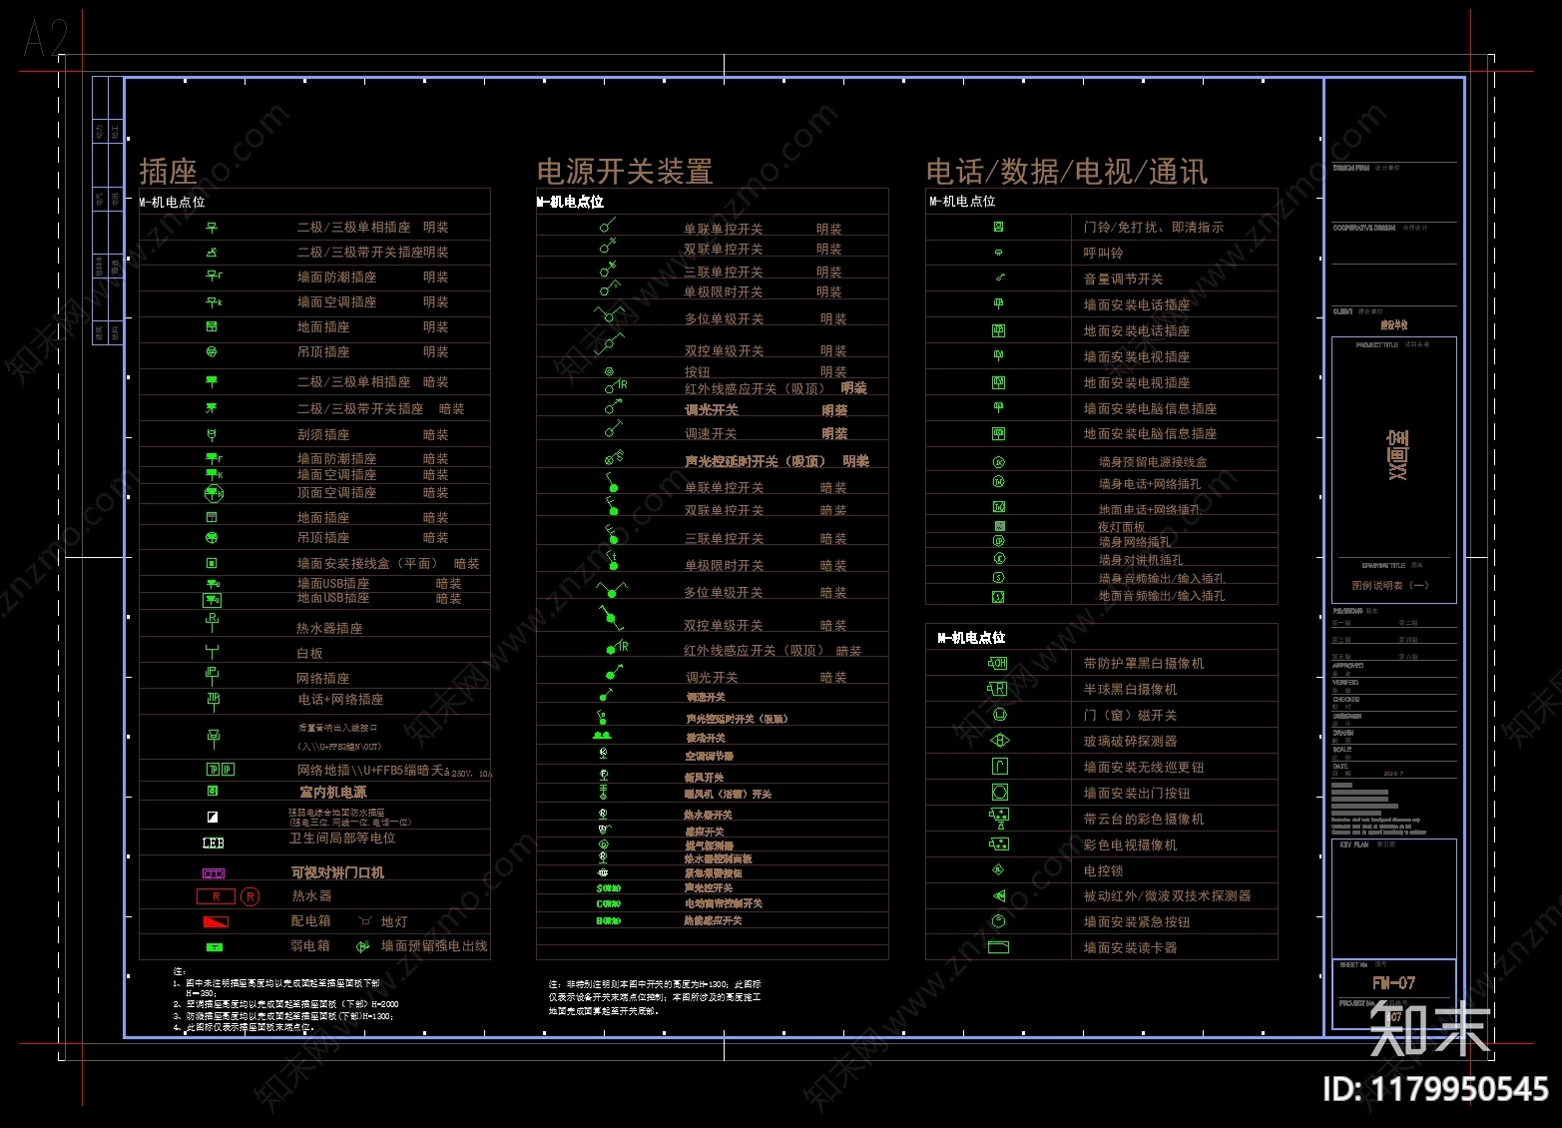Viewport: 1562px width, 1128px height.
Task: Select the wall telephone socket symbol (墙面安装电话插座)
Action: [998, 303]
